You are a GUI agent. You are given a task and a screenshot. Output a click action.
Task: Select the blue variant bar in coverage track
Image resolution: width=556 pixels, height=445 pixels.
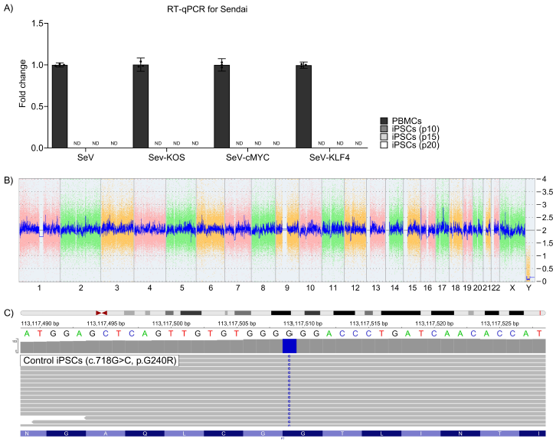click(289, 346)
